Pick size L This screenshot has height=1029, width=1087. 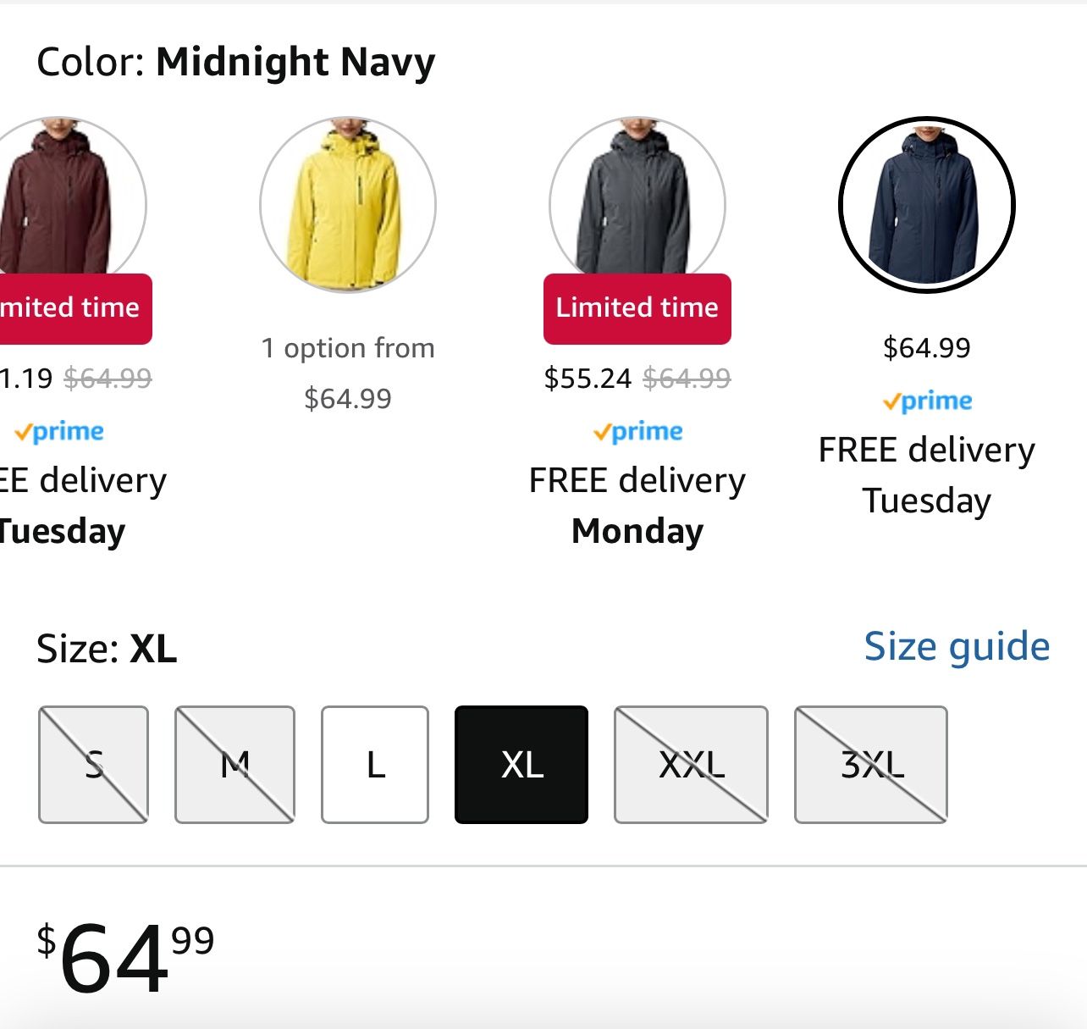(375, 765)
